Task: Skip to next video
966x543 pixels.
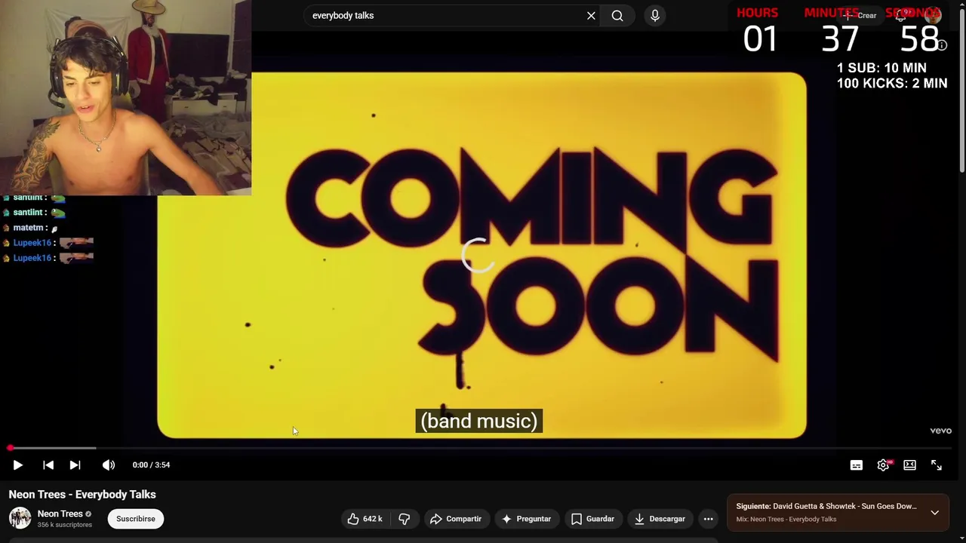Action: pos(75,465)
